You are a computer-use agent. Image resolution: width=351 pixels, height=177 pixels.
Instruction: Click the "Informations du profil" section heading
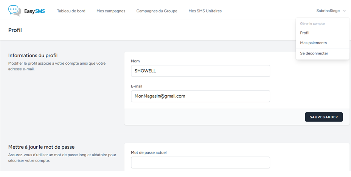[x=33, y=56]
